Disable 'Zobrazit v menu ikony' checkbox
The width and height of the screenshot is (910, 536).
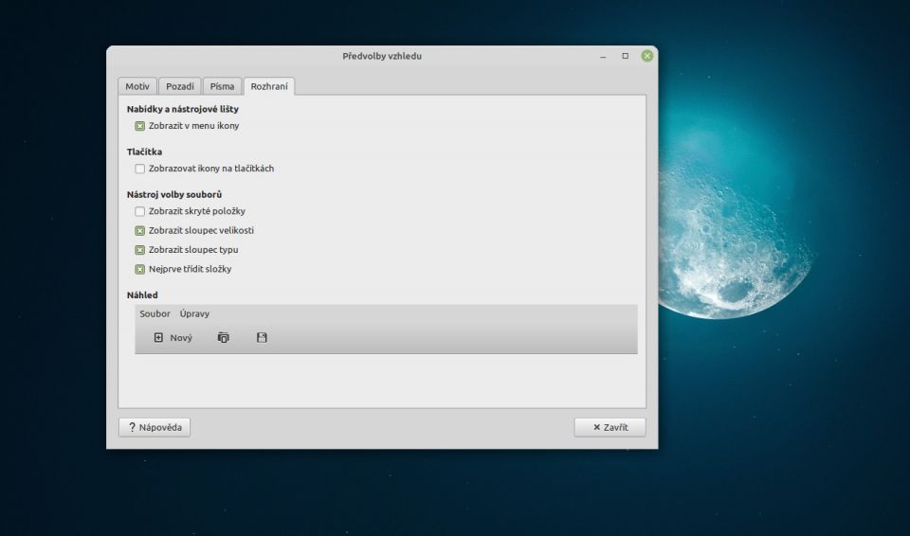(140, 126)
